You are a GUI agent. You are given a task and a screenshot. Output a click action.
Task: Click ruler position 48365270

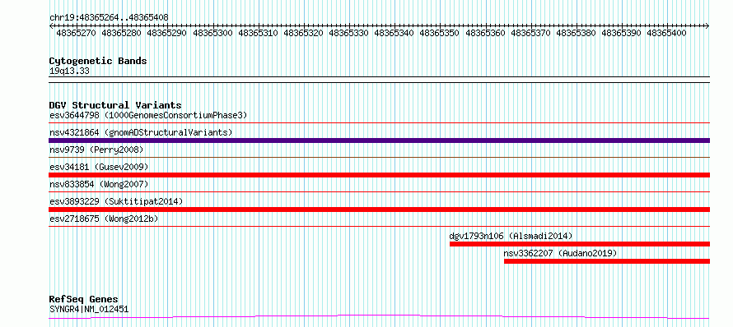(x=76, y=33)
